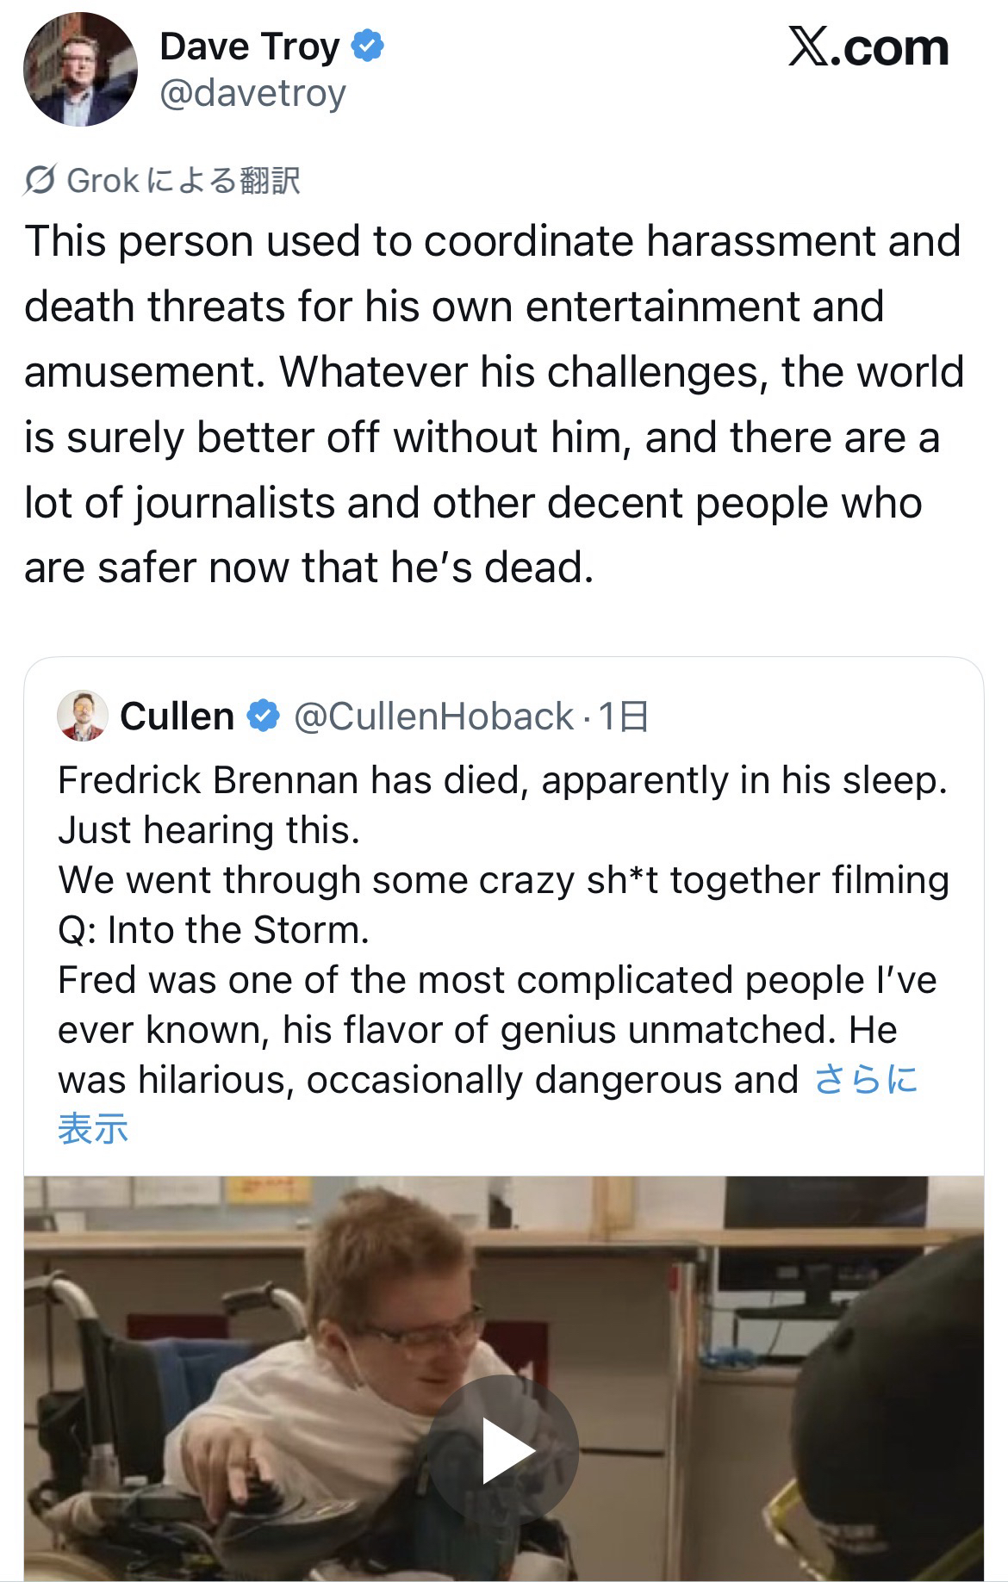The image size is (1008, 1582).
Task: Open Cullen's small profile avatar
Action: point(82,716)
